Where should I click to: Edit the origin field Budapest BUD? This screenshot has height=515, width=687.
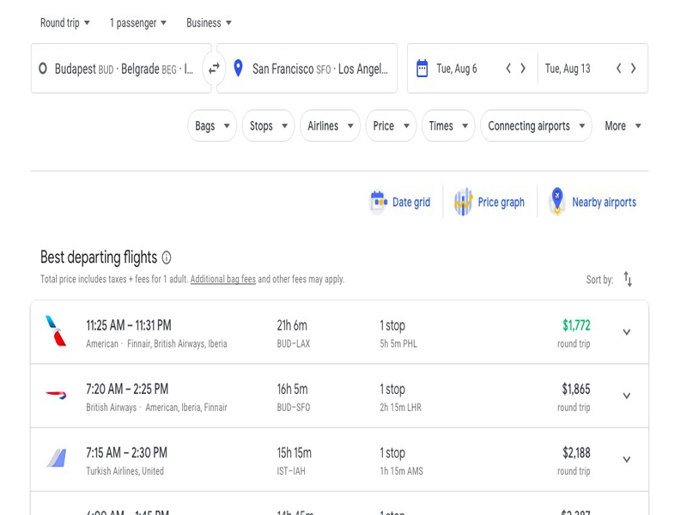(x=121, y=69)
